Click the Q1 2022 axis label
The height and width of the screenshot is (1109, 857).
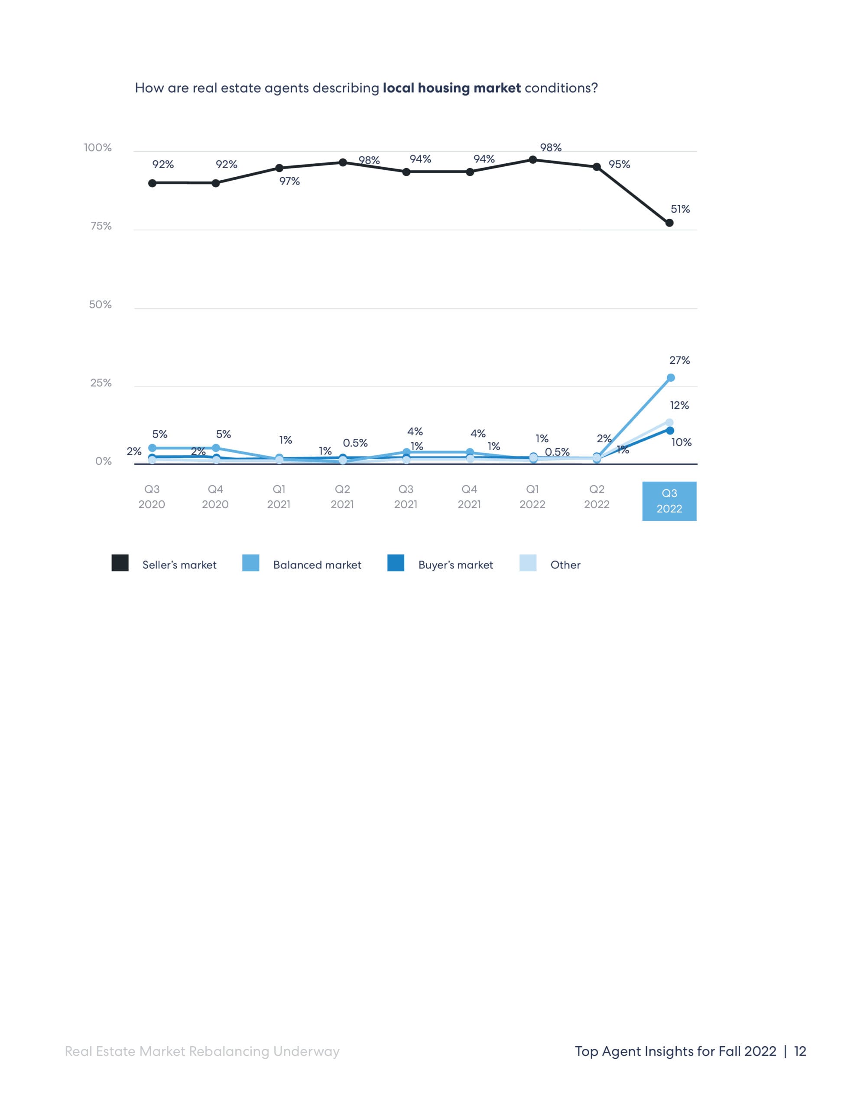pos(532,496)
